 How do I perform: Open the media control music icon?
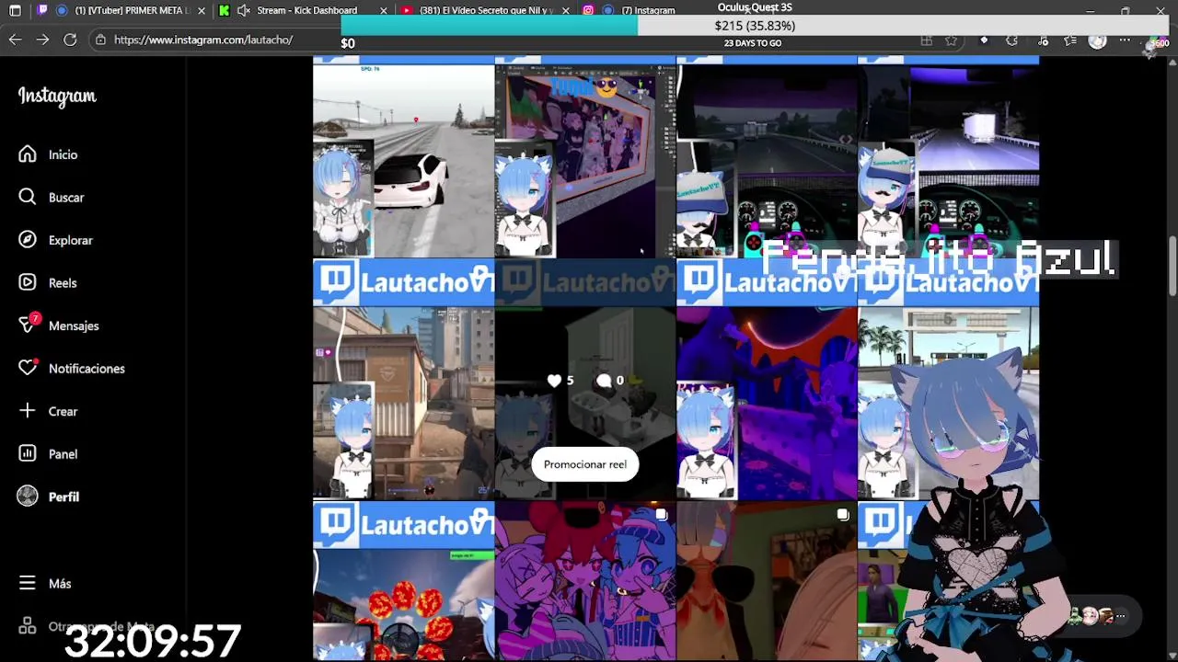tap(1043, 40)
